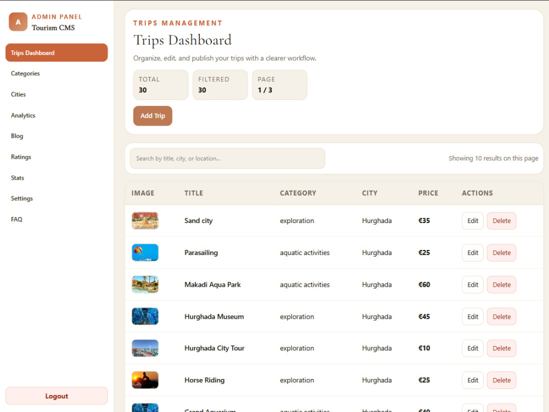This screenshot has width=549, height=412.
Task: Click the €10 price of Hurghada City Tour
Action: [x=424, y=348]
